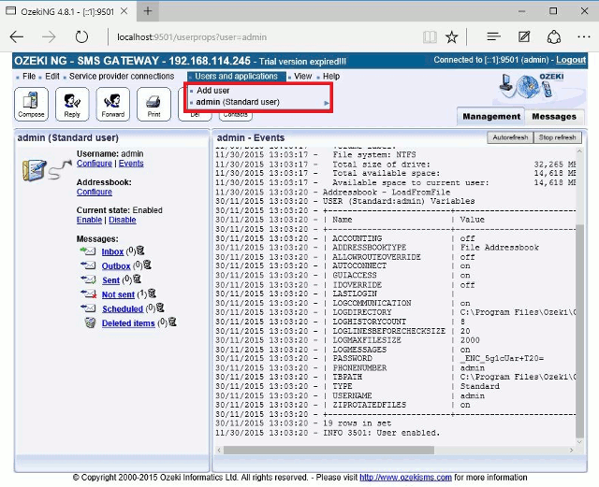Click the Inbox envelope icon
Image resolution: width=599 pixels, height=487 pixels.
(x=88, y=251)
